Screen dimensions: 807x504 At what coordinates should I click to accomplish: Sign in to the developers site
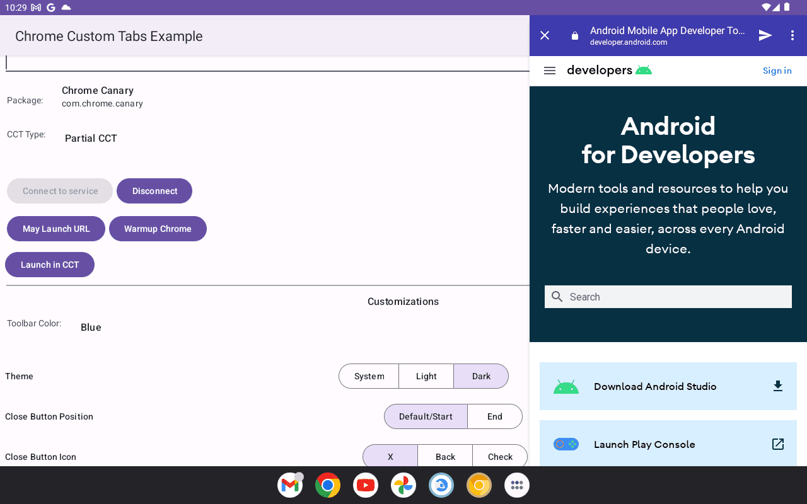pos(777,70)
